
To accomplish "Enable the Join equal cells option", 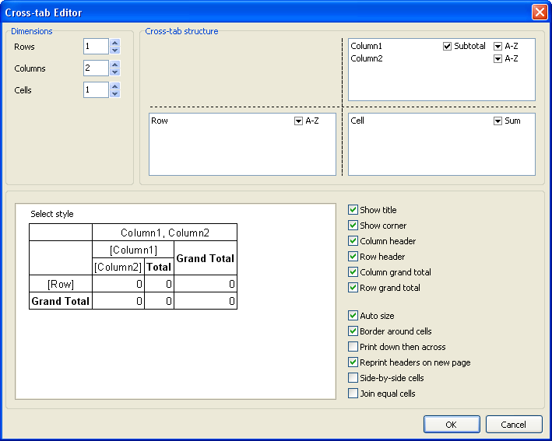I will tap(353, 394).
